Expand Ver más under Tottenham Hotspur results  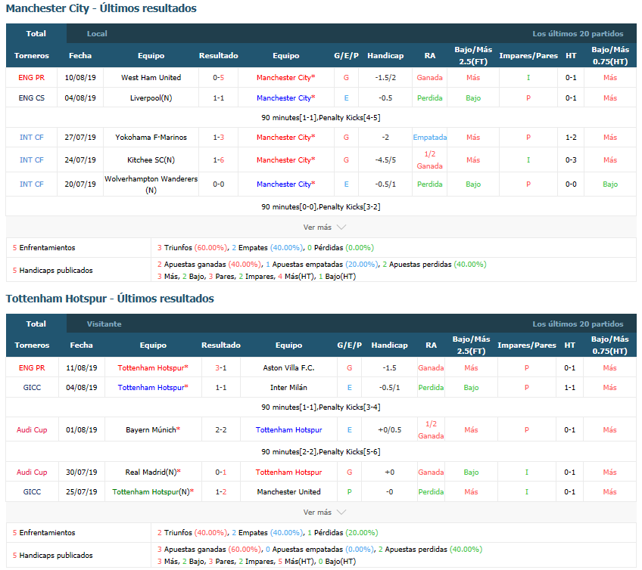tap(324, 513)
